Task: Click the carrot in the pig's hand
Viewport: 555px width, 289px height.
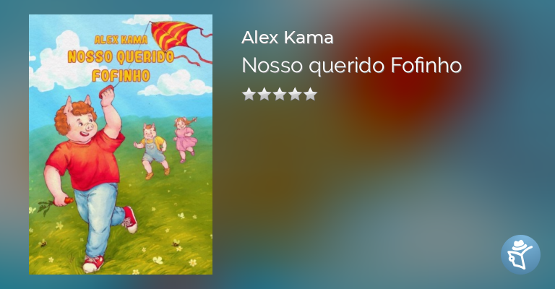Action: click(x=68, y=201)
